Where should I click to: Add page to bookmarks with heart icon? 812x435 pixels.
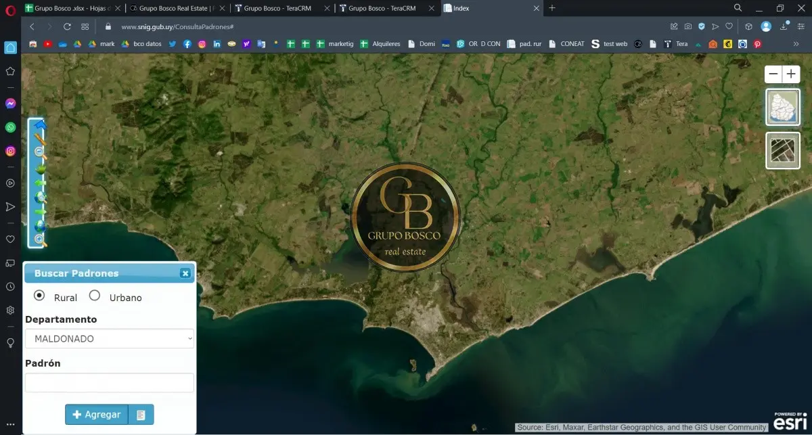tap(729, 26)
